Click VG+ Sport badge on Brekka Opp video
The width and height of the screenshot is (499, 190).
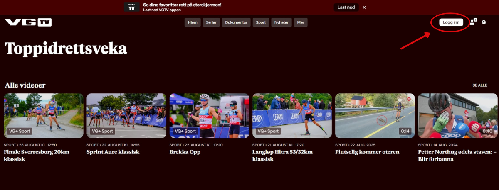pos(185,131)
